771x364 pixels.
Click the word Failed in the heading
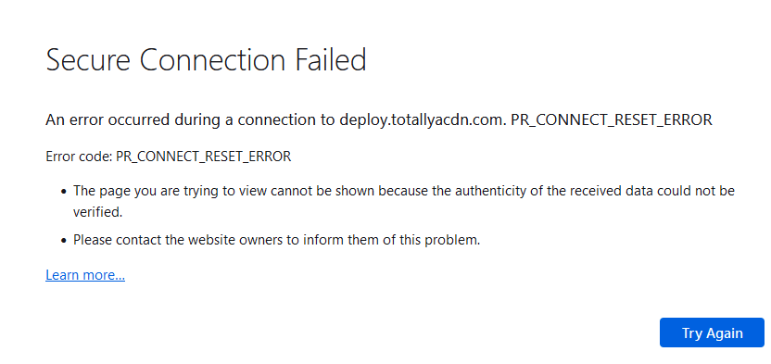(x=331, y=60)
